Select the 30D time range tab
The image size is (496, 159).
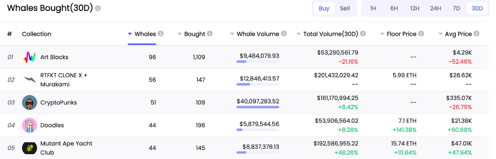tap(477, 8)
